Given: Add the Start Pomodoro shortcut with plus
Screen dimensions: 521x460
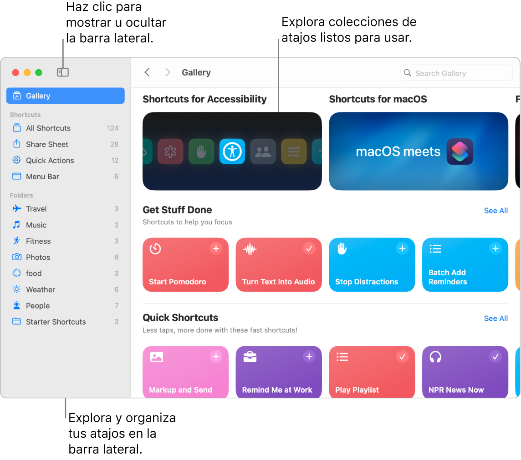Looking at the screenshot, I should [216, 248].
